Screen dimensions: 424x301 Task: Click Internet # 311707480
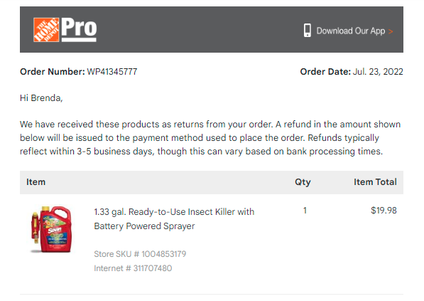133,268
